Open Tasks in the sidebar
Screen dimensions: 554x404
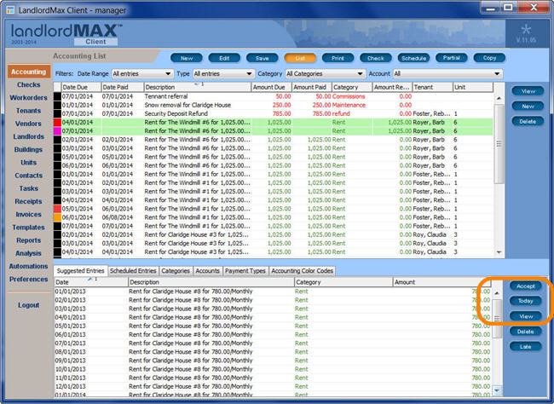[29, 188]
